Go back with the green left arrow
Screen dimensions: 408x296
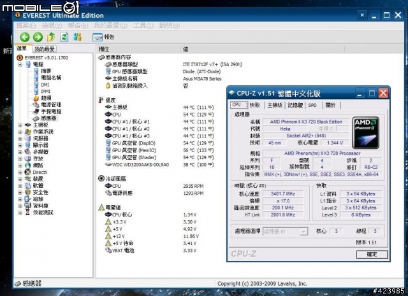coord(25,37)
